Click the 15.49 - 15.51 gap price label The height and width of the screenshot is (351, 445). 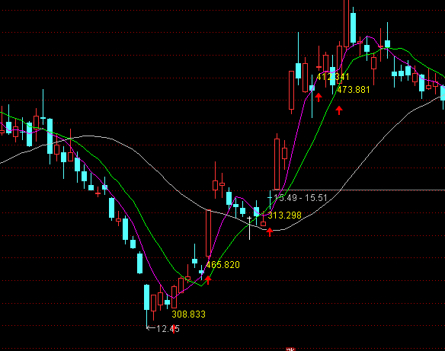tap(300, 198)
